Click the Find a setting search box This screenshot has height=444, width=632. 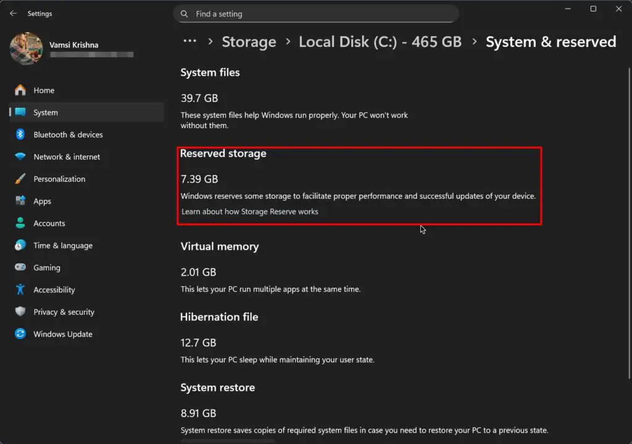(316, 14)
